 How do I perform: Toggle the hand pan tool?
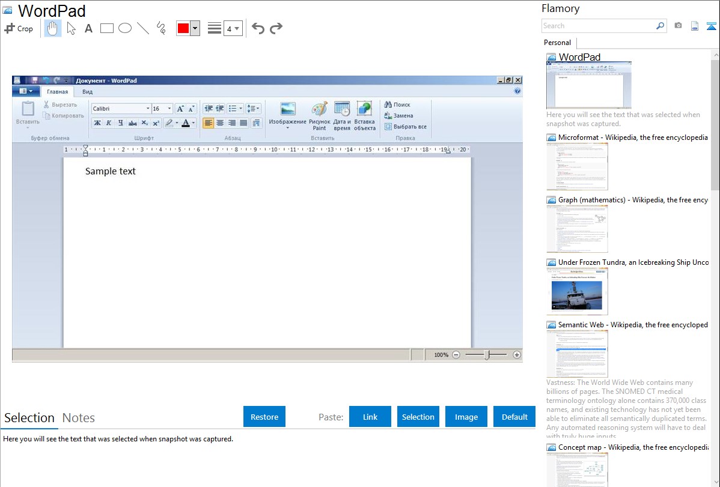53,28
